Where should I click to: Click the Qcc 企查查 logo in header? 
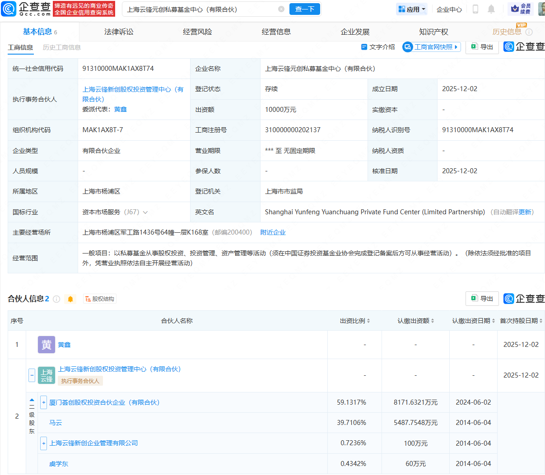(x=26, y=9)
